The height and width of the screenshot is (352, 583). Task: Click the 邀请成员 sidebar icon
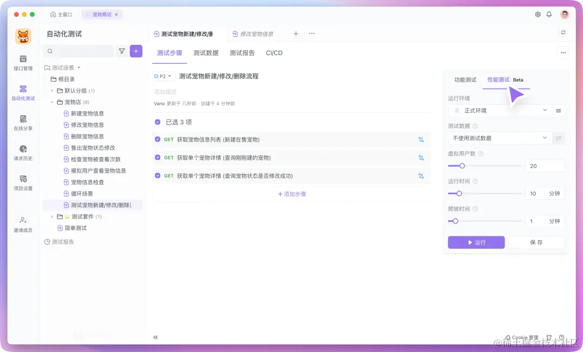point(22,222)
